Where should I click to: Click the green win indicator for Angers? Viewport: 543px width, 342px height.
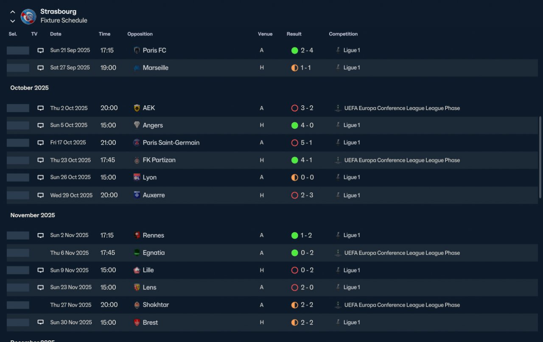[x=294, y=125]
